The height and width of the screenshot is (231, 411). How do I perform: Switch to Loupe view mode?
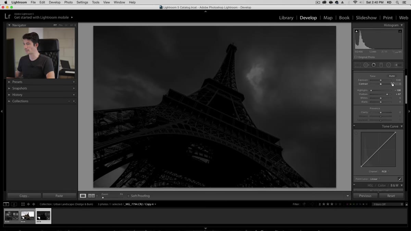click(83, 196)
